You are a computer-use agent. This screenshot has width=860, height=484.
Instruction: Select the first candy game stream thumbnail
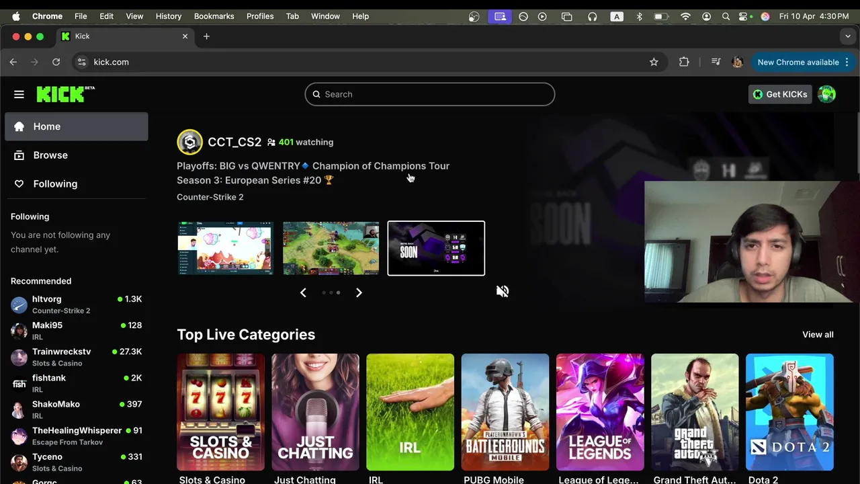pos(225,248)
